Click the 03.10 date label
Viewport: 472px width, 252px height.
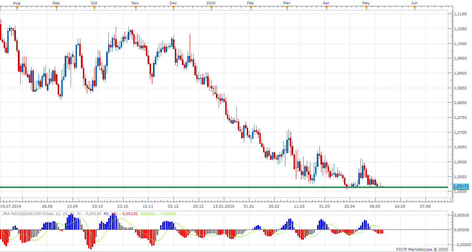(98, 206)
